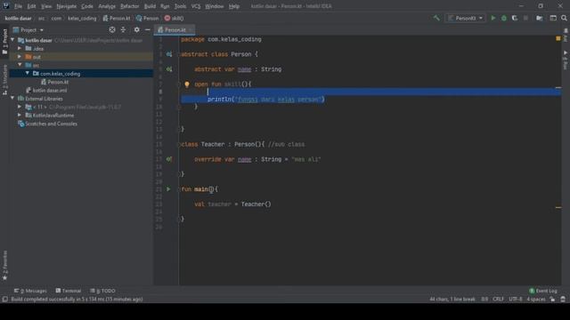
Task: Click the window layout icon beside search
Action: pos(553,18)
